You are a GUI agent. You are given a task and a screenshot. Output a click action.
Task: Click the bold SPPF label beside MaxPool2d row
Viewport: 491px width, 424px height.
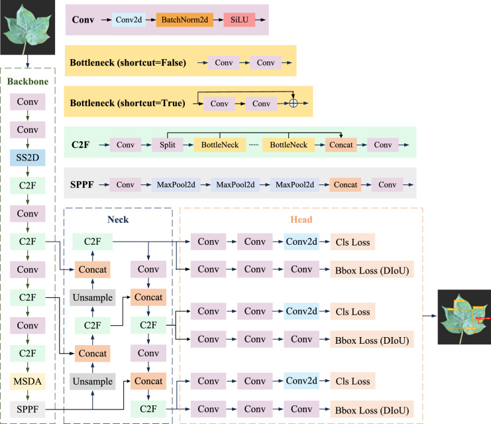[x=82, y=184]
